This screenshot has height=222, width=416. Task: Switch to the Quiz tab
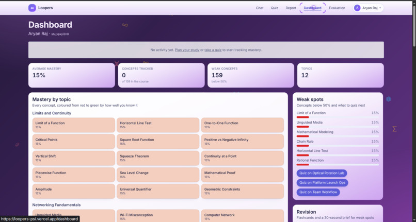click(x=275, y=8)
